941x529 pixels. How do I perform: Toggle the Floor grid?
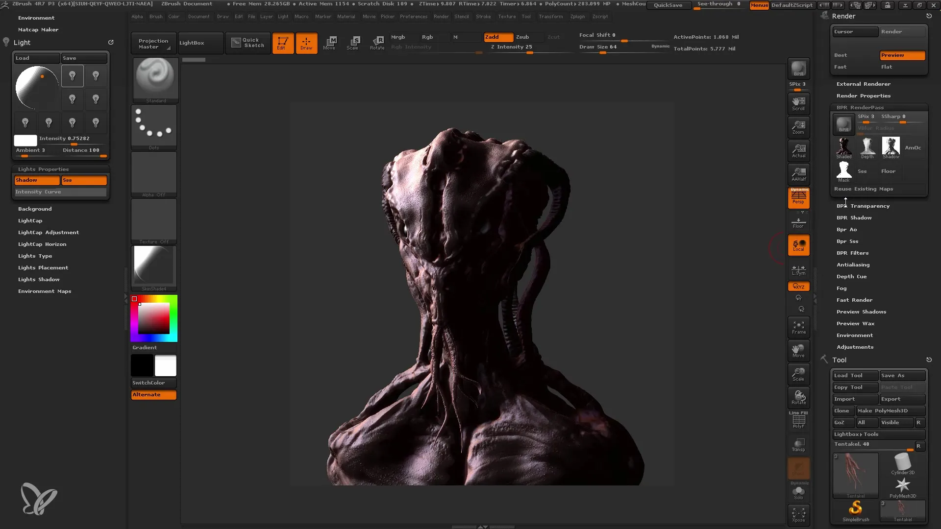coord(798,223)
